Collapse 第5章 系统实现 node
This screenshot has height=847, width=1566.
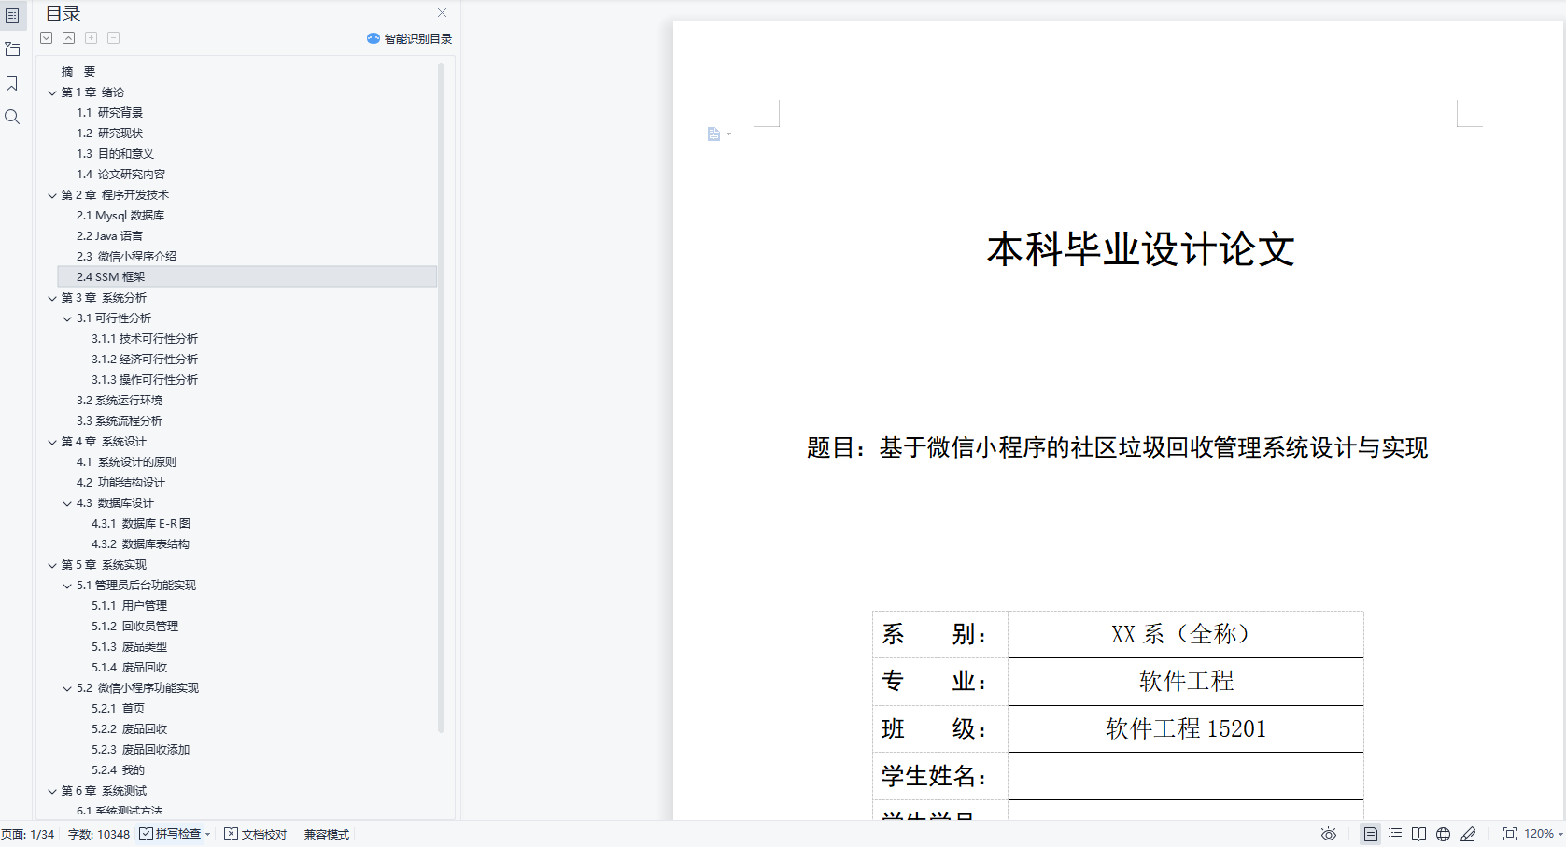pyautogui.click(x=52, y=565)
